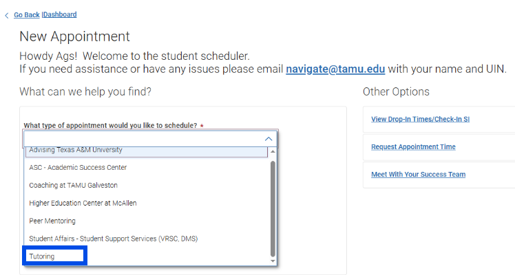The image size is (515, 275).
Task: Click the navigate@tamu.edu email link
Action: point(335,69)
